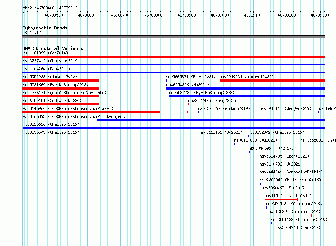Click the DGV Structural Variants track title

click(53, 48)
